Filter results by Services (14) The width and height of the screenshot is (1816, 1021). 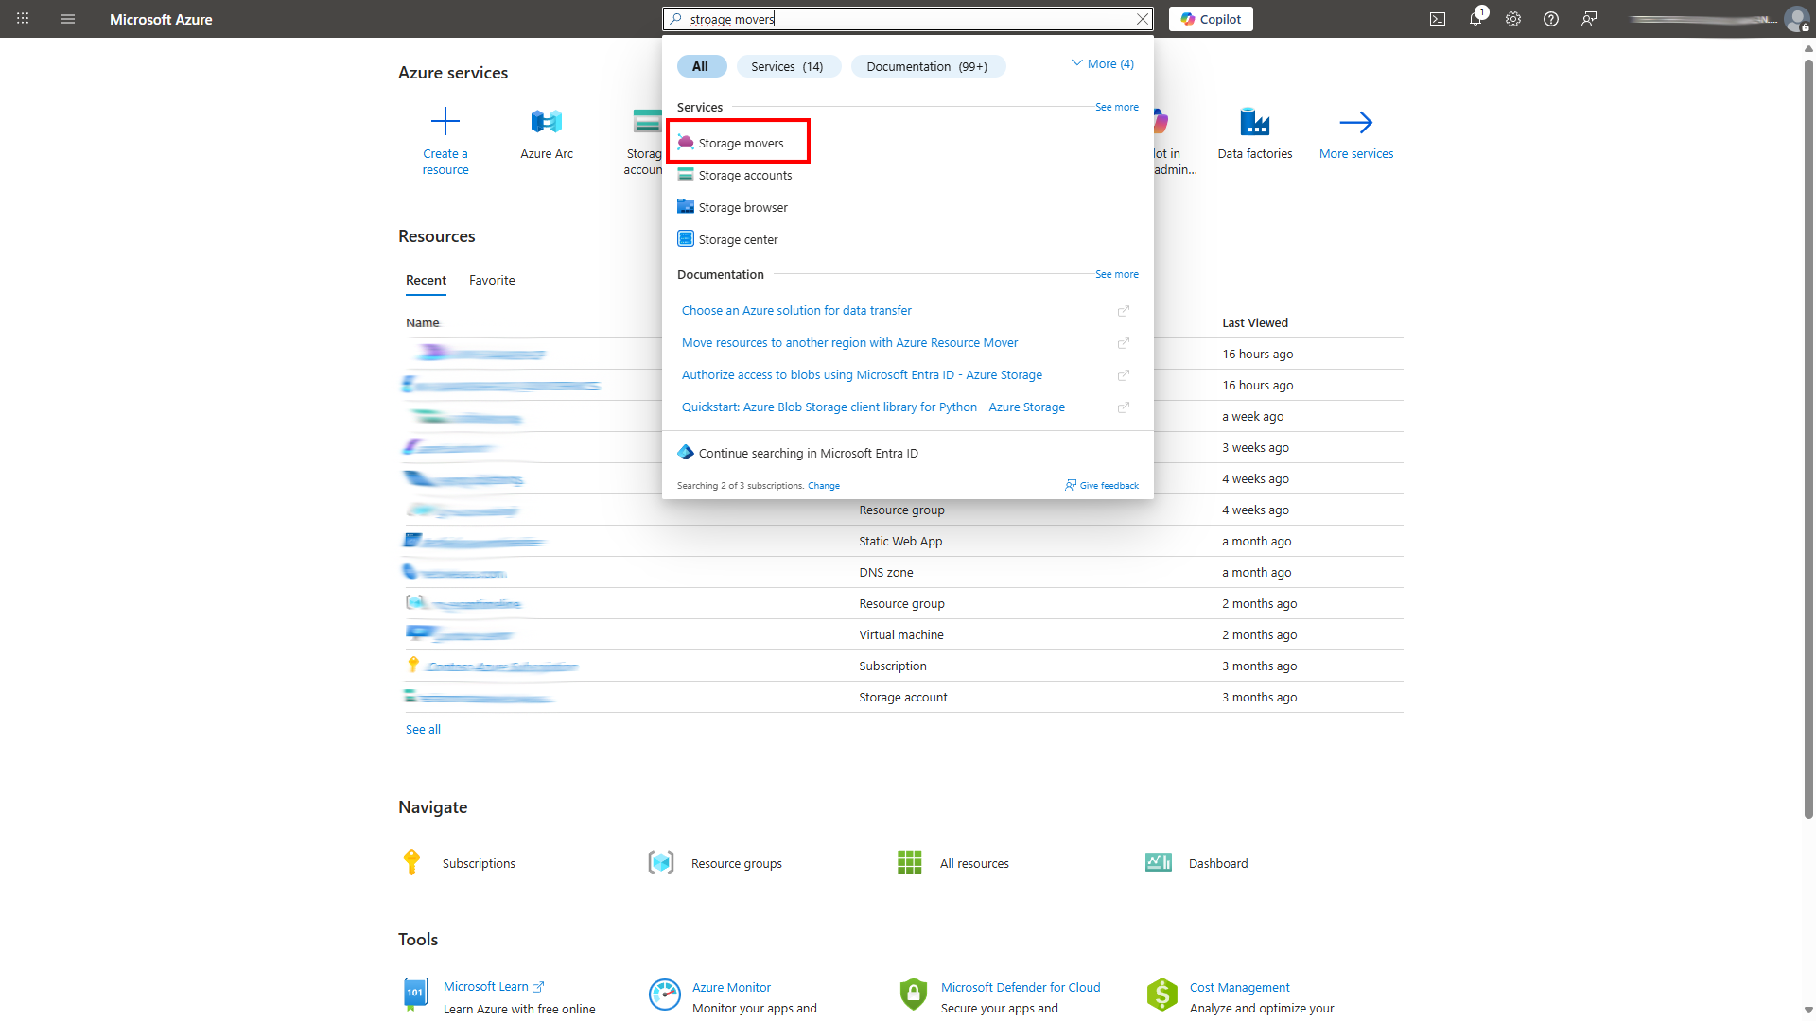pos(788,66)
